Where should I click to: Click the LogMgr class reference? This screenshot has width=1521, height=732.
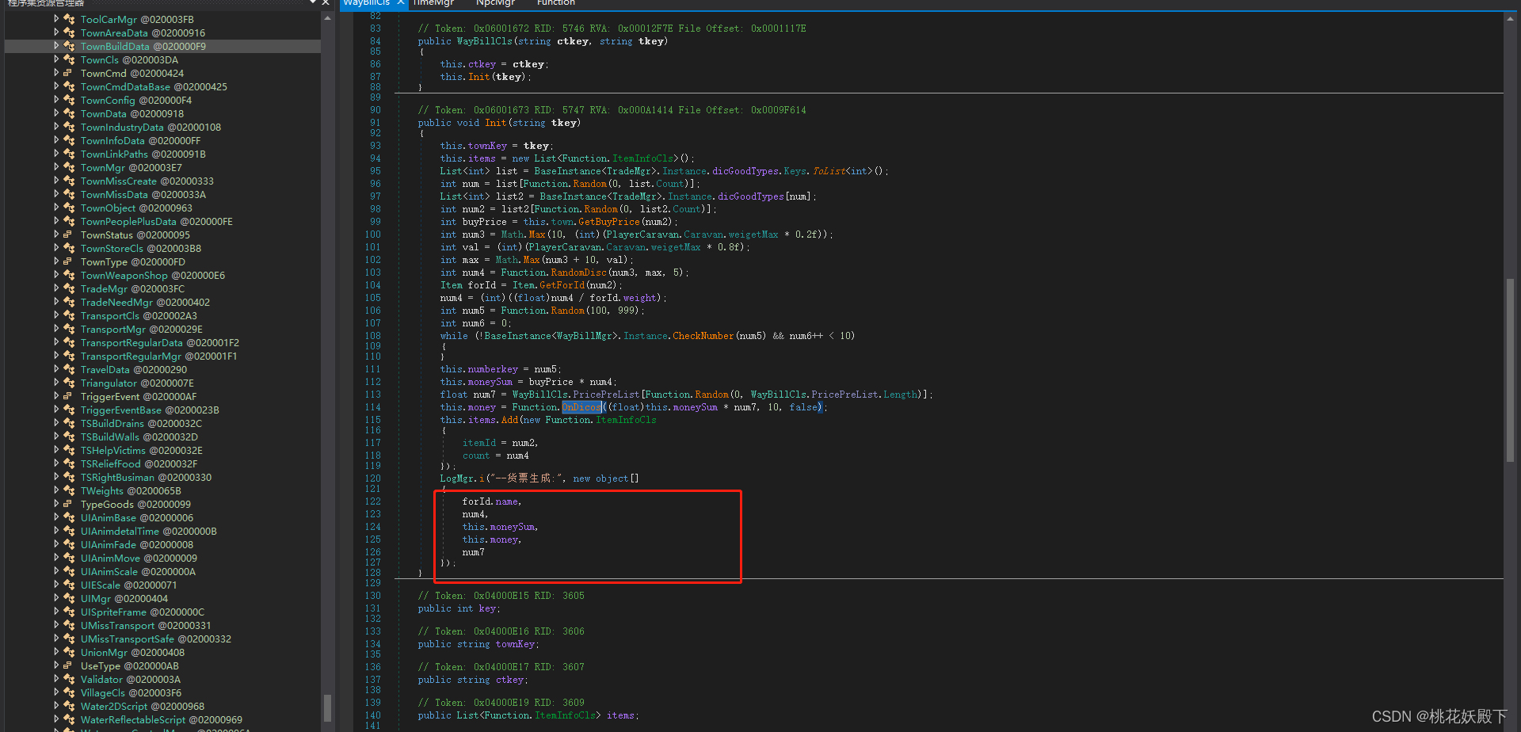coord(457,478)
